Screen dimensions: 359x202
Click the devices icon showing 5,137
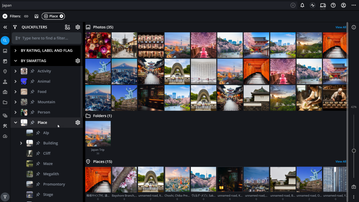[x=323, y=5]
